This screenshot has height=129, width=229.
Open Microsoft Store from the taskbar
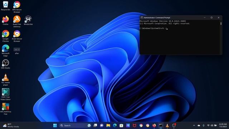pyautogui.click(x=121, y=125)
